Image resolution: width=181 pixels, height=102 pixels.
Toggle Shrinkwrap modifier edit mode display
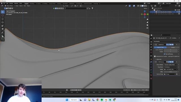169,62
